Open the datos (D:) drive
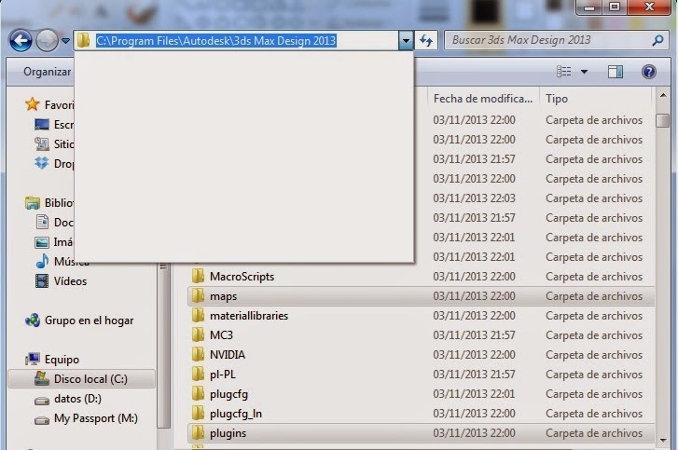The image size is (678, 450). click(x=68, y=399)
